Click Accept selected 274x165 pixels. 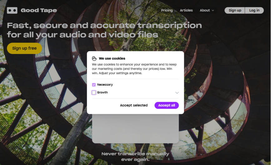point(134,105)
